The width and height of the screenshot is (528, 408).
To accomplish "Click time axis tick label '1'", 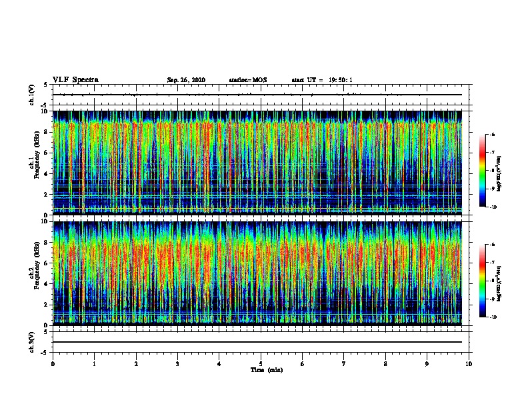I will [x=94, y=364].
